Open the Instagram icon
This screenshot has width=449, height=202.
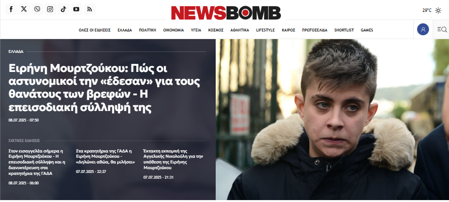(x=50, y=9)
